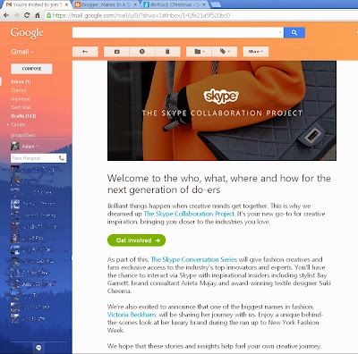Open the [Imap]/Sent label
358x354 pixels.
[x=23, y=135]
